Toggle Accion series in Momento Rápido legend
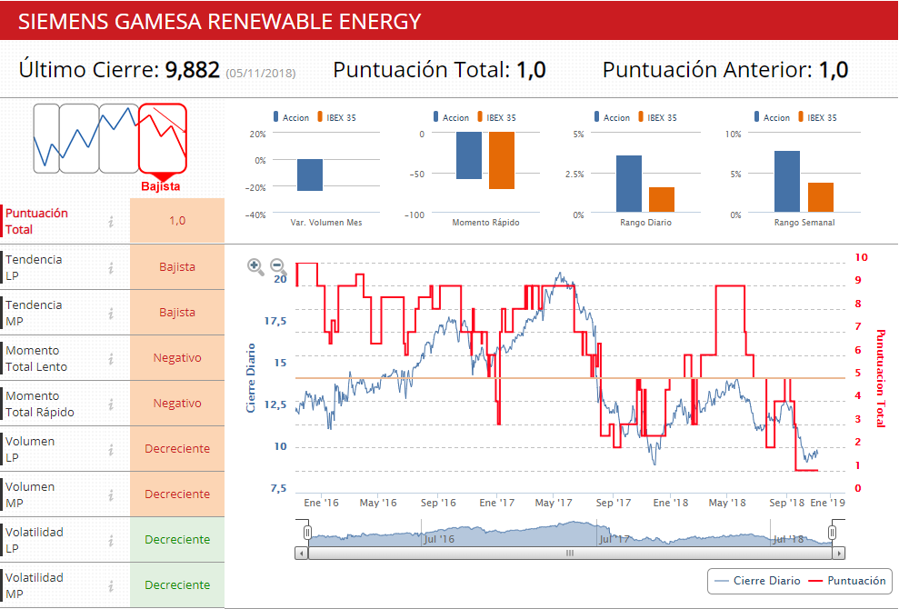This screenshot has width=899, height=609. coord(451,117)
